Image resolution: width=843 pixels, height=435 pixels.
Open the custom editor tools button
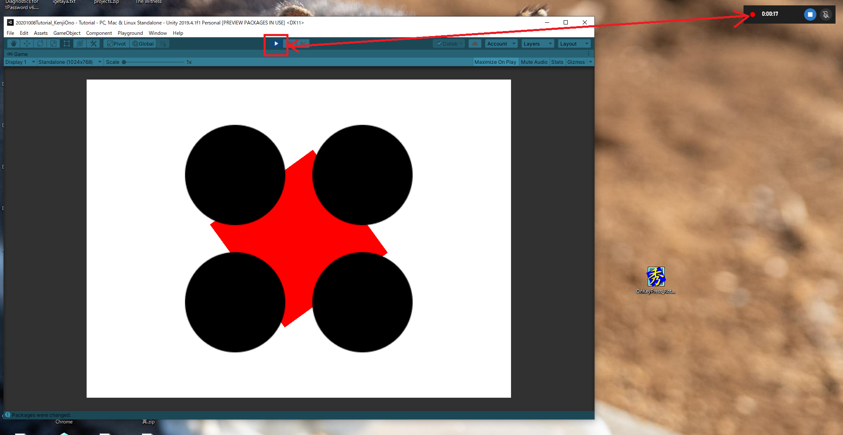93,43
